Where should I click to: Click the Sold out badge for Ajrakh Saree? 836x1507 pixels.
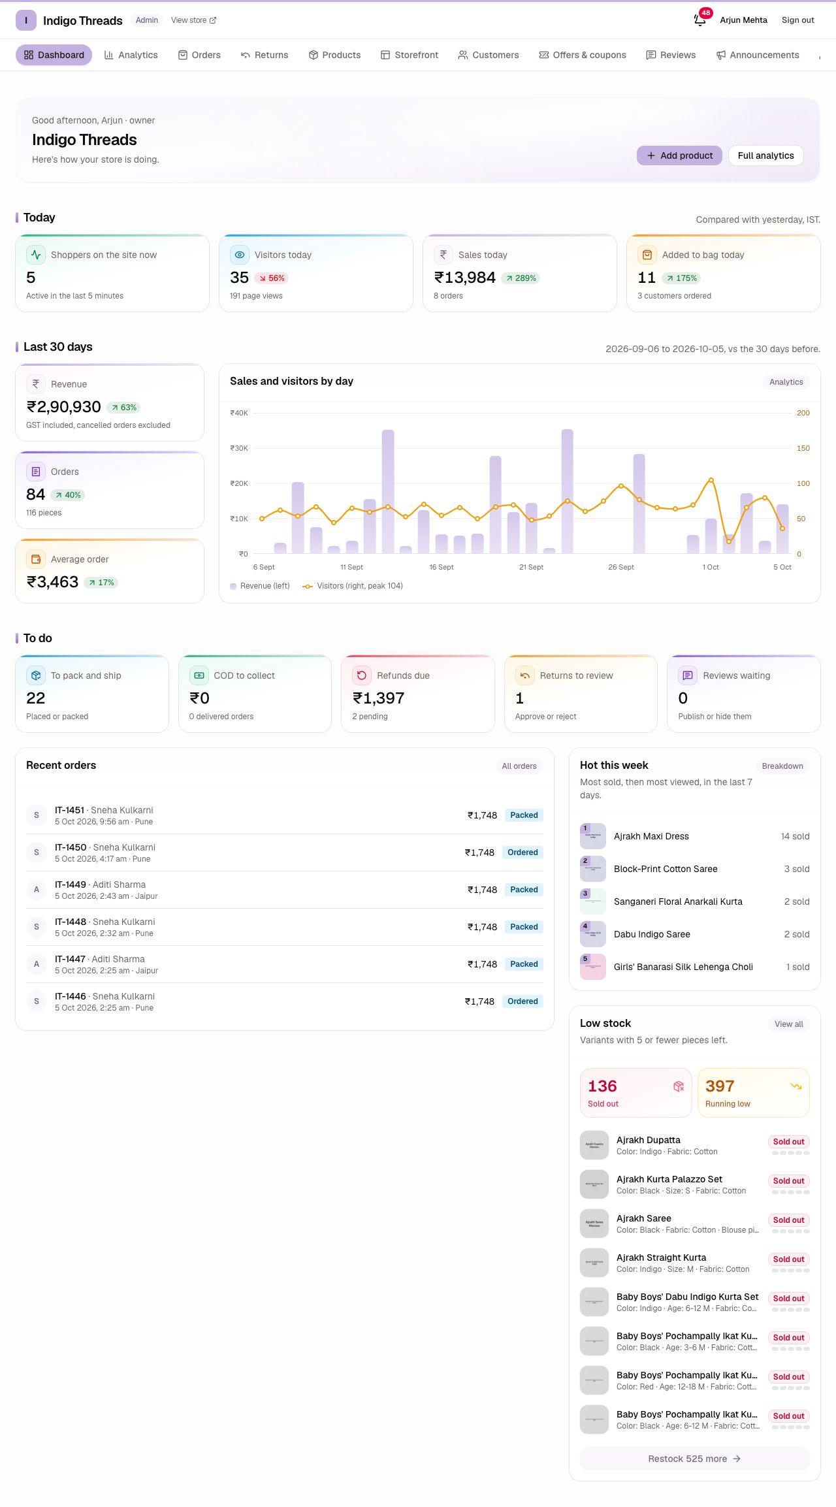click(789, 1220)
